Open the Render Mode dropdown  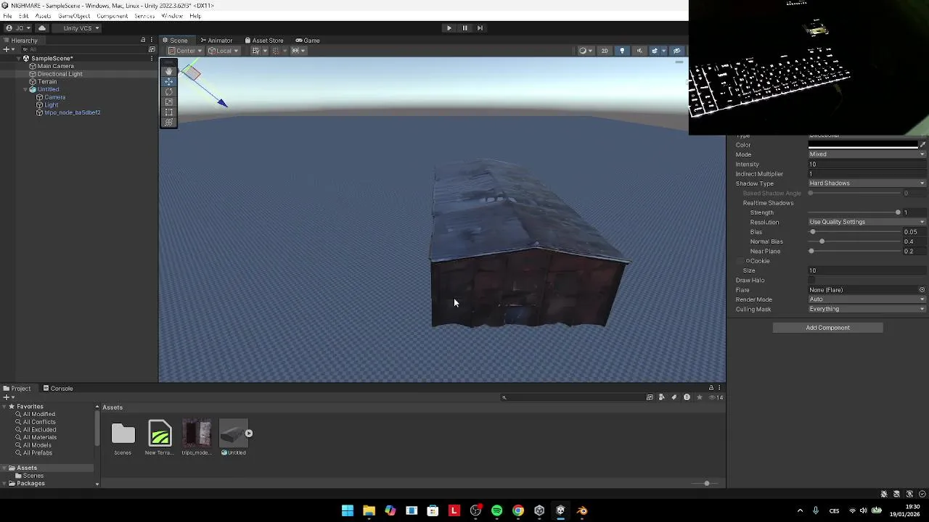(867, 299)
